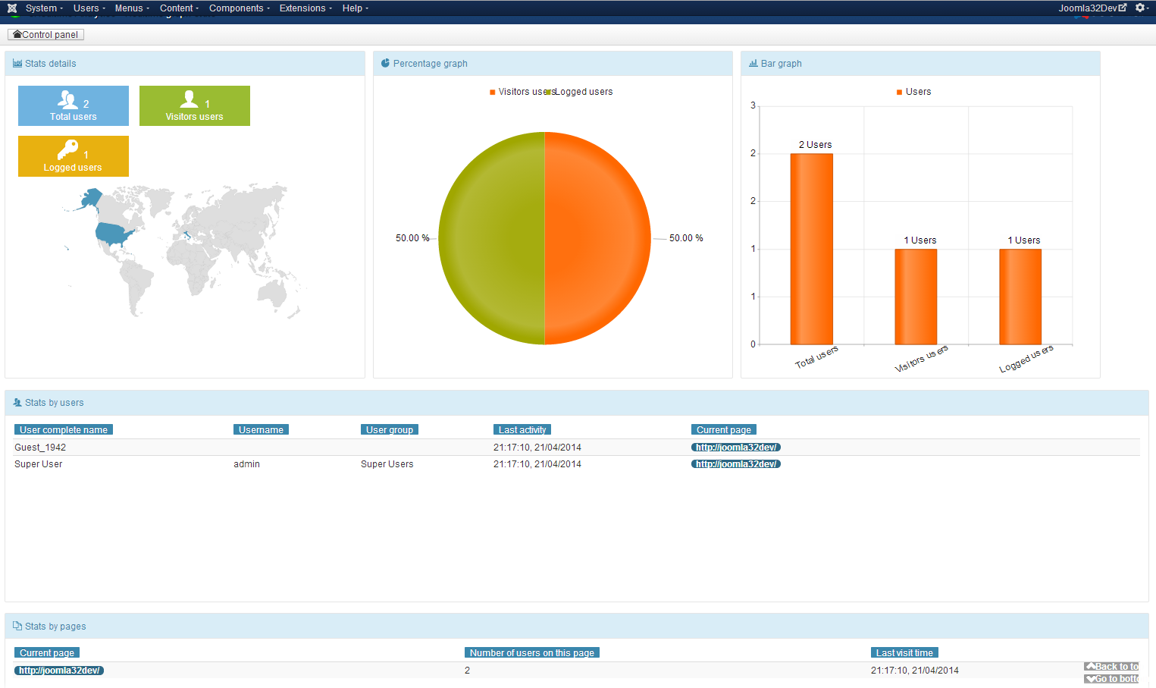
Task: Open Super User's current page link
Action: click(x=736, y=464)
